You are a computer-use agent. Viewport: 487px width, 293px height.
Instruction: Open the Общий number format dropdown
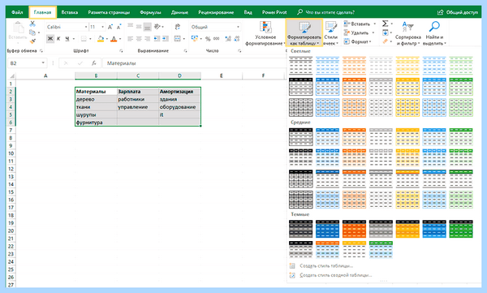238,27
